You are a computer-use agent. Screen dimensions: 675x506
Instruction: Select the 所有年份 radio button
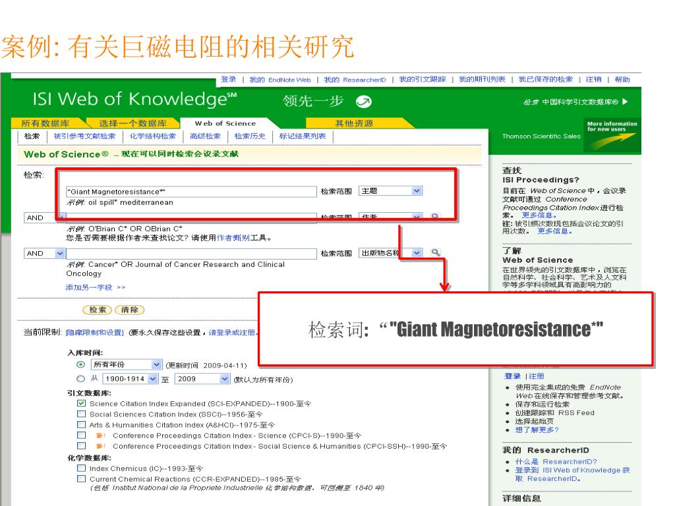point(80,364)
